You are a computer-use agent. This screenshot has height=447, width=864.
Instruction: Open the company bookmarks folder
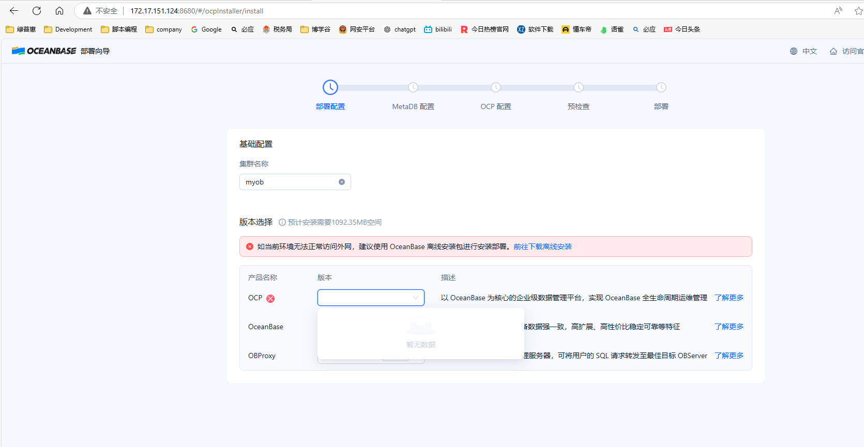pos(164,29)
